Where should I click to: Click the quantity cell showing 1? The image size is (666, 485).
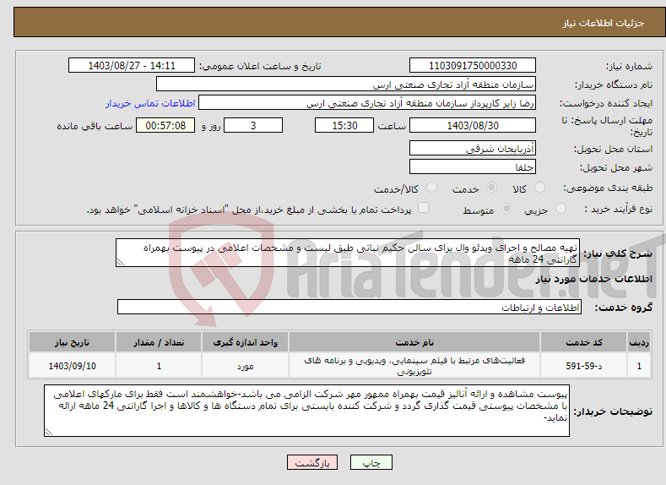coord(159,366)
